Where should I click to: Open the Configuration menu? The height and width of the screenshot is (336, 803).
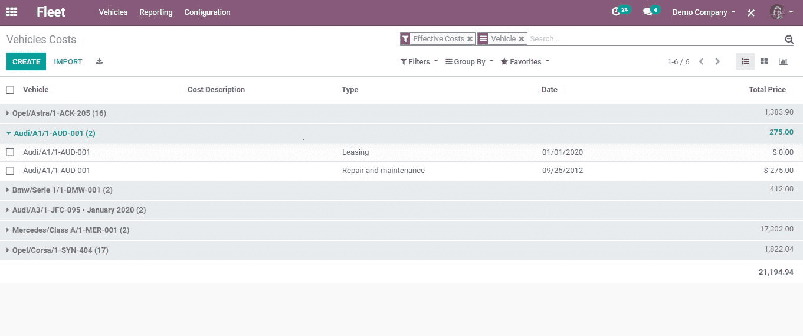(207, 12)
